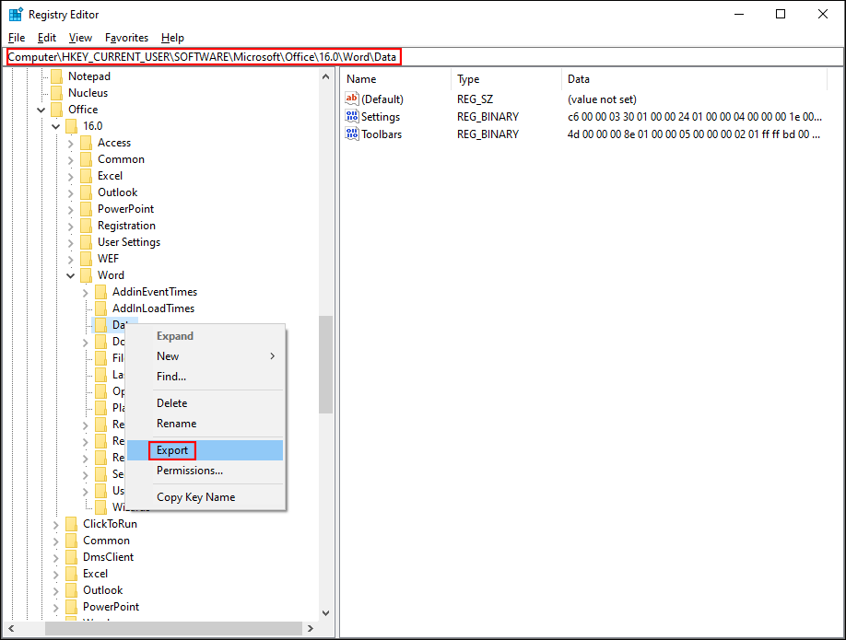Click Toolbars row hex data starting 4d 00

pyautogui.click(x=693, y=134)
